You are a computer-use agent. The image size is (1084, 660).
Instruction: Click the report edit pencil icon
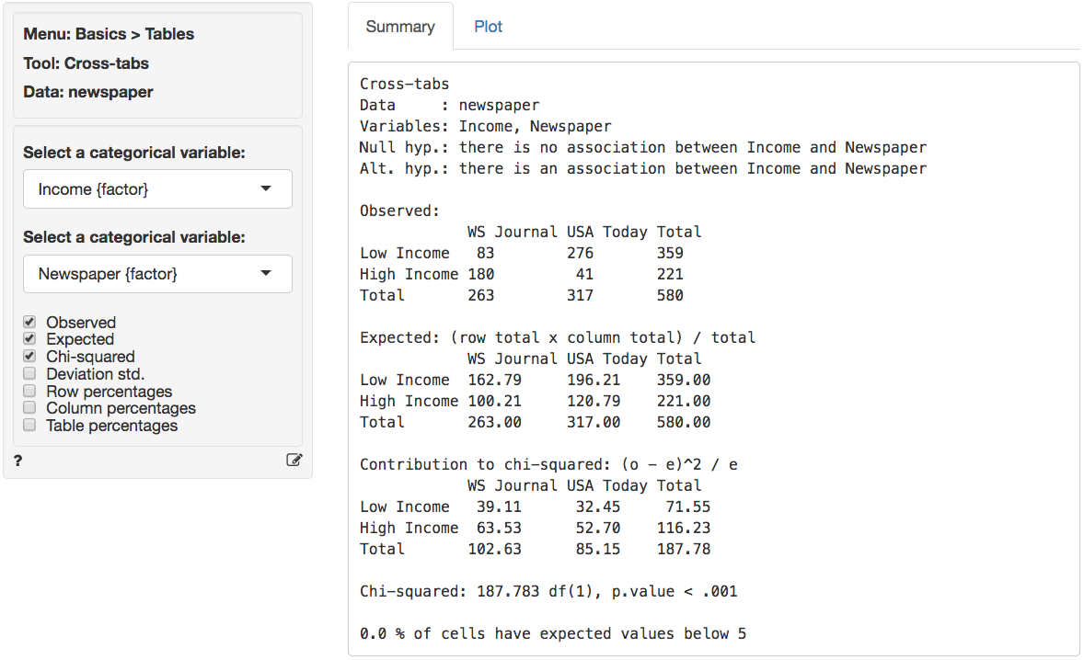294,461
